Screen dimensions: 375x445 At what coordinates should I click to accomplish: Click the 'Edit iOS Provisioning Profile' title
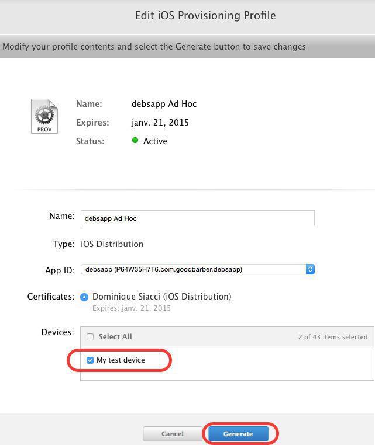205,15
